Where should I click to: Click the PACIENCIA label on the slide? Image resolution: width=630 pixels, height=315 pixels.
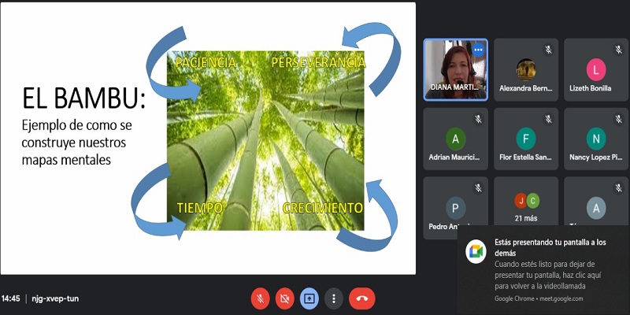[206, 61]
